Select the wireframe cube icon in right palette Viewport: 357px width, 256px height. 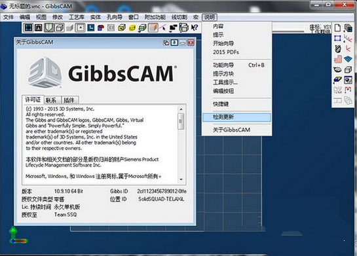(348, 69)
